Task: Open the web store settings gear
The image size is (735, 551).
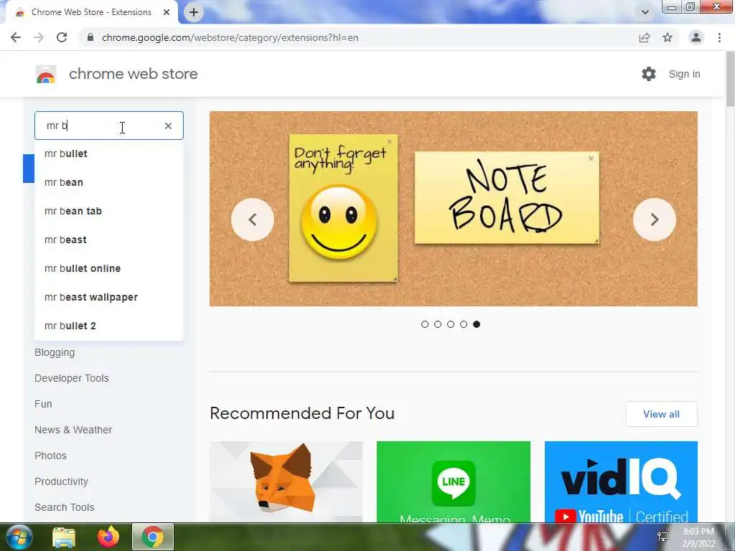Action: pyautogui.click(x=649, y=74)
